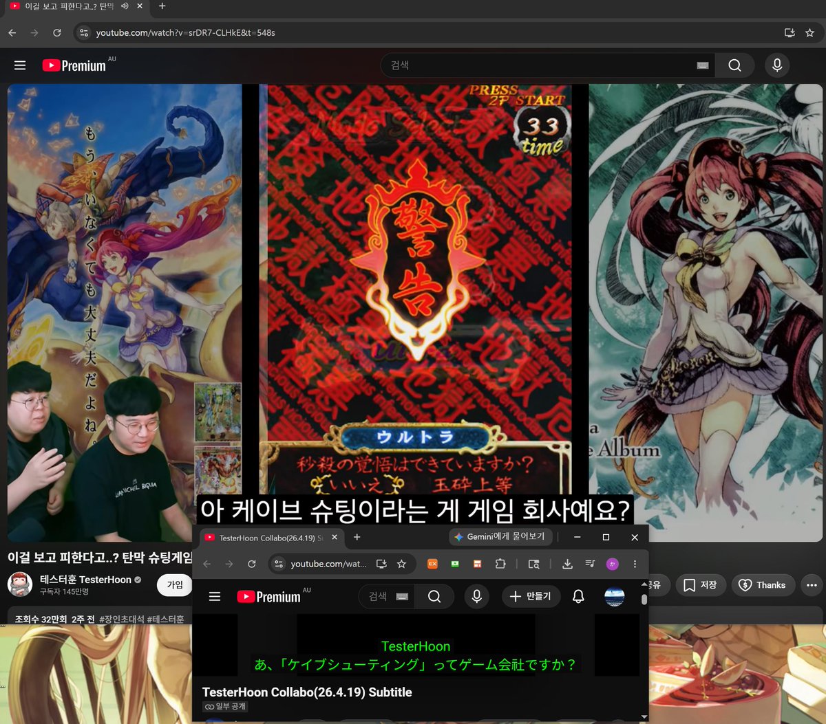
Task: Open the orange layout extension icon
Action: tap(477, 564)
